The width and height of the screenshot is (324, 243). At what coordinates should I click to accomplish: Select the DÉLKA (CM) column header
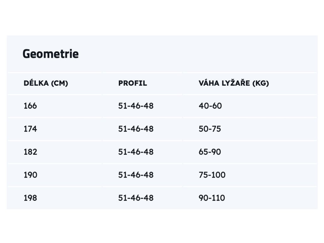[x=46, y=83]
